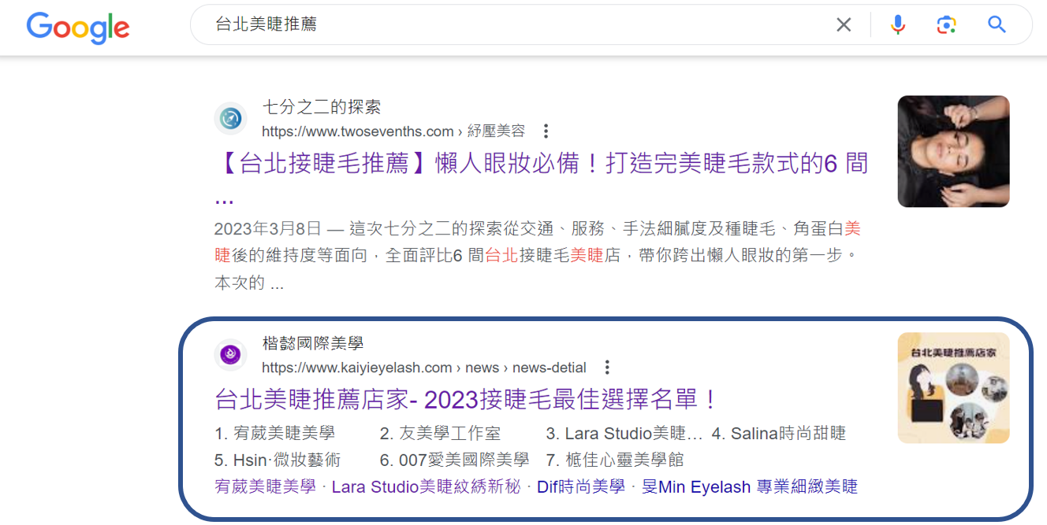Open the 旻Min Eyelash 專業細緻美睫 sitelink
This screenshot has height=525, width=1047.
click(750, 487)
